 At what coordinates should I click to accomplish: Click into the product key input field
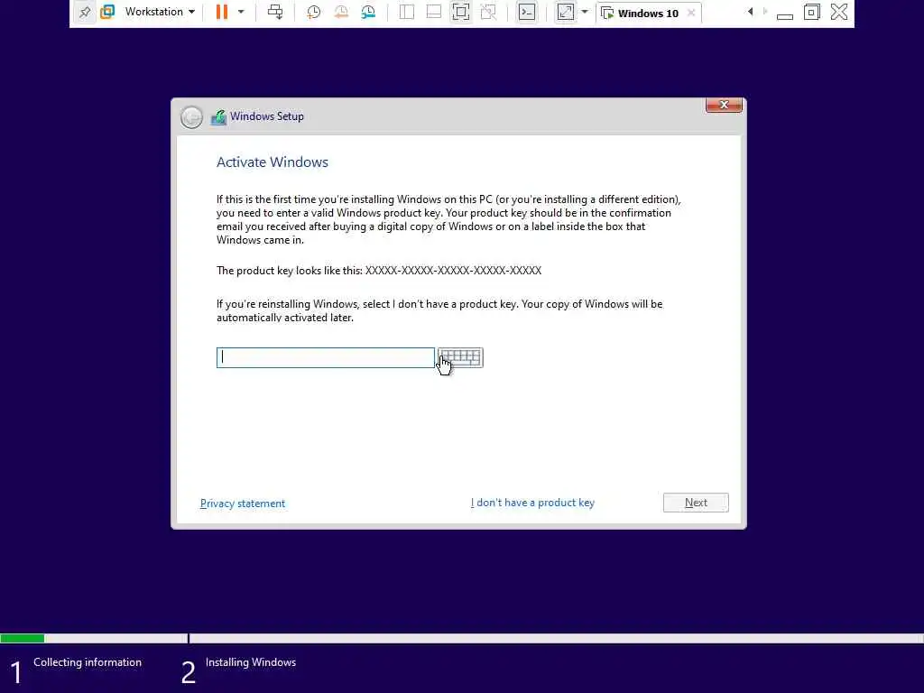(x=325, y=357)
